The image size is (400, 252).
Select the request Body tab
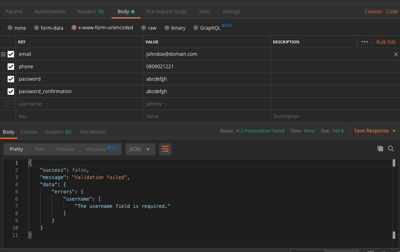[x=126, y=12]
